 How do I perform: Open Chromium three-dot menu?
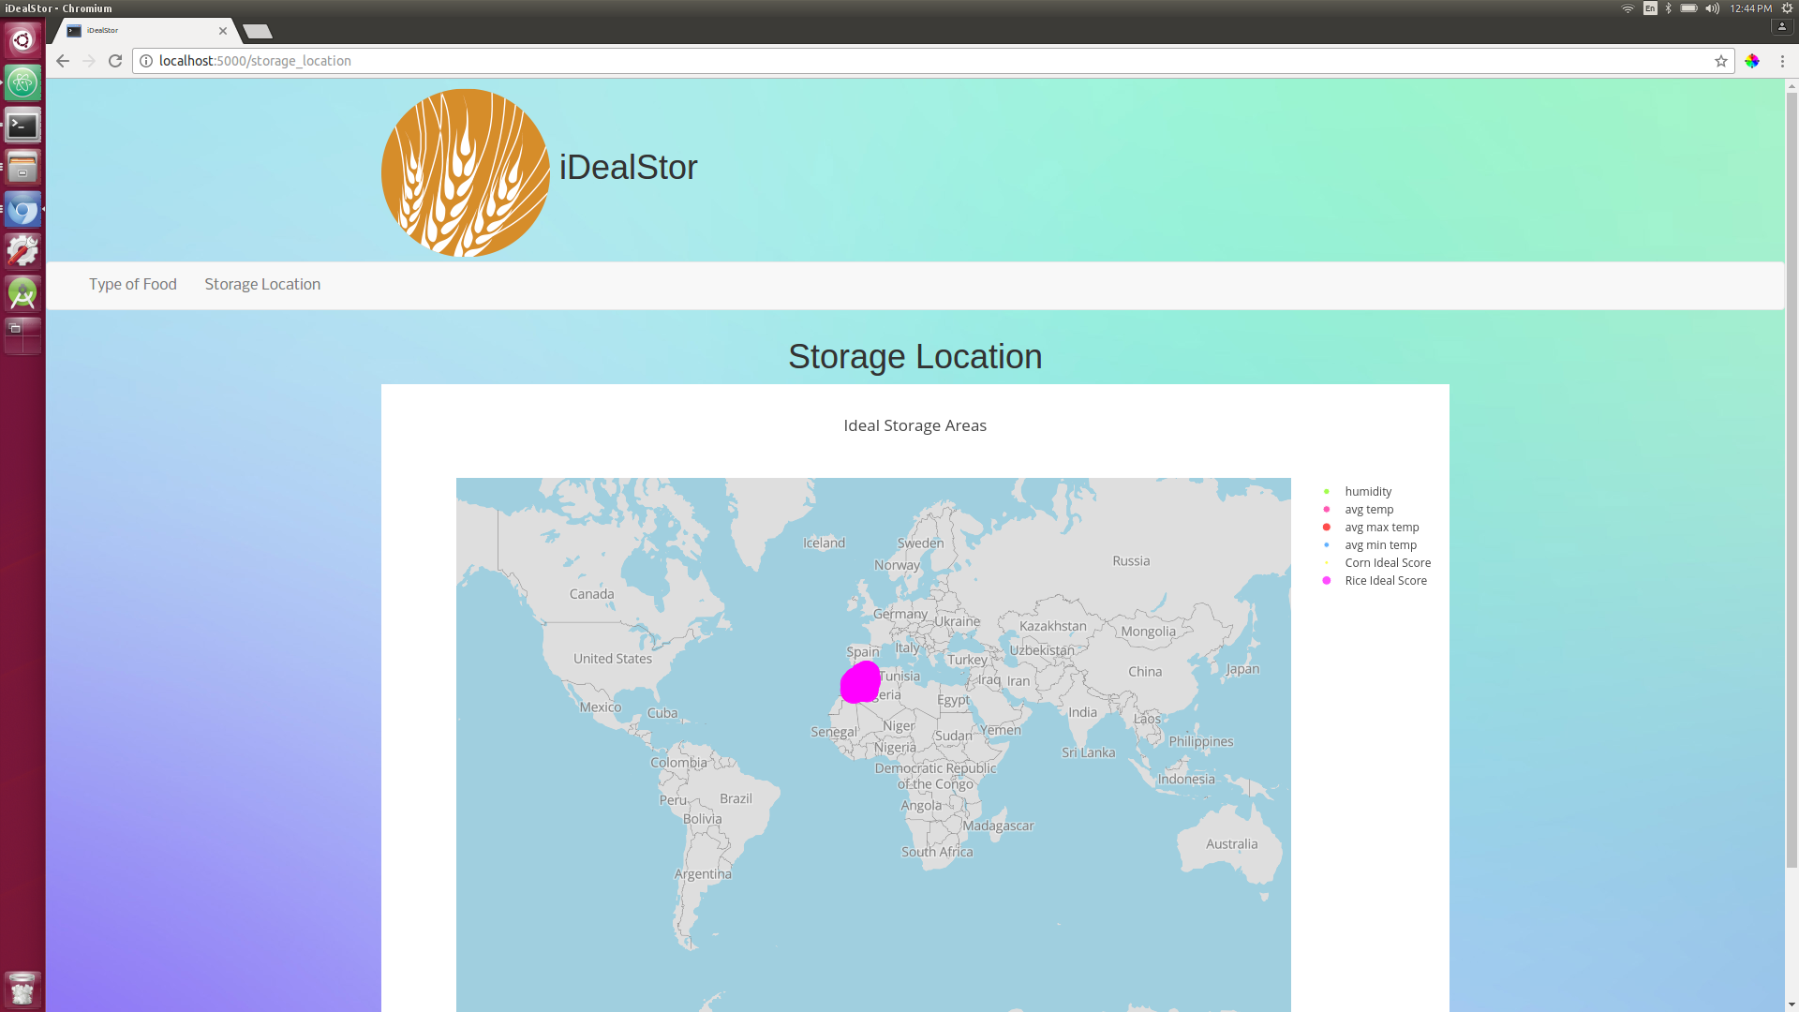pyautogui.click(x=1782, y=61)
